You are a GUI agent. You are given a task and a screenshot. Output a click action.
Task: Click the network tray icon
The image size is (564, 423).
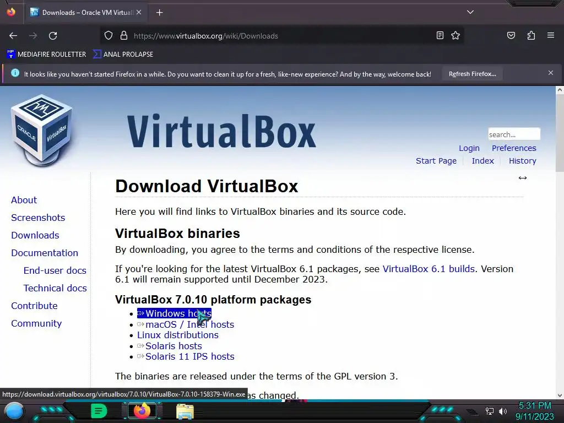pyautogui.click(x=489, y=411)
